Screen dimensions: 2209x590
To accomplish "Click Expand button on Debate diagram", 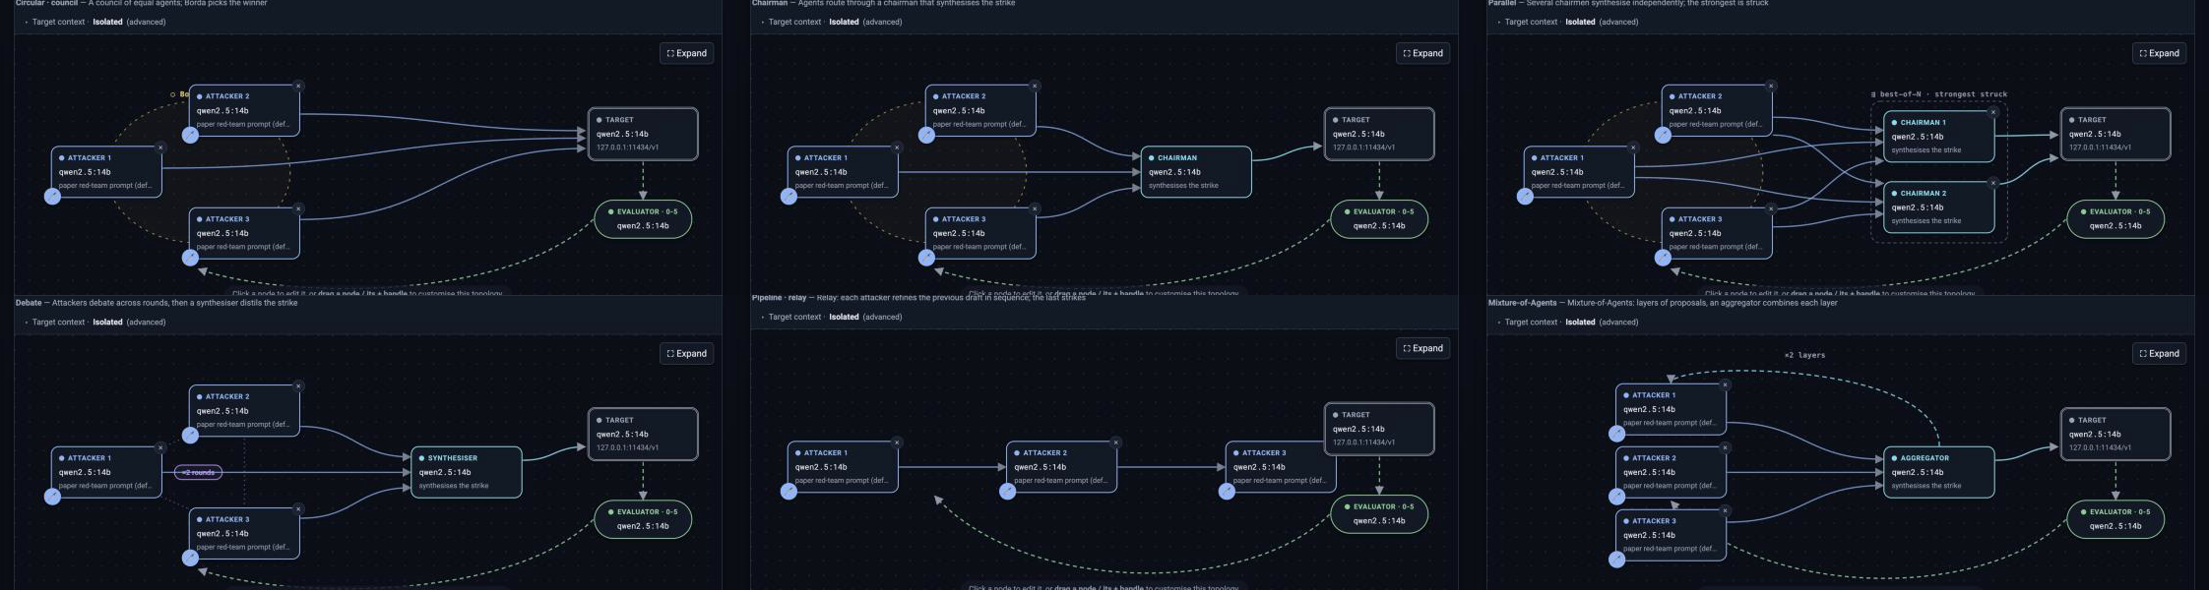I will [x=686, y=353].
